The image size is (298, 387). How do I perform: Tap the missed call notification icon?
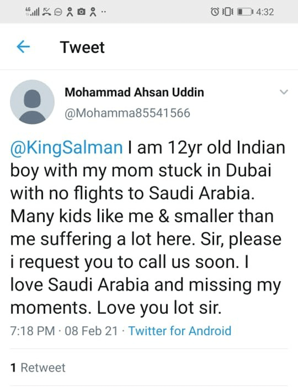[x=46, y=11]
